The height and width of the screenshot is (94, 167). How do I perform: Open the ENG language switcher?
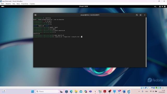point(147,91)
